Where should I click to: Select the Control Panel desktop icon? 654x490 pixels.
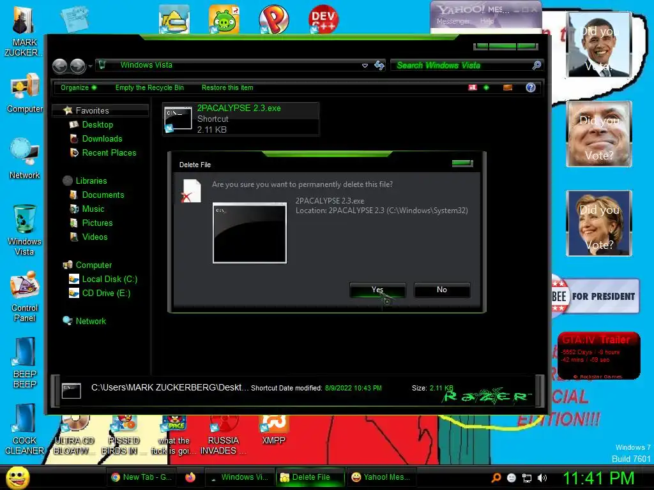24,297
